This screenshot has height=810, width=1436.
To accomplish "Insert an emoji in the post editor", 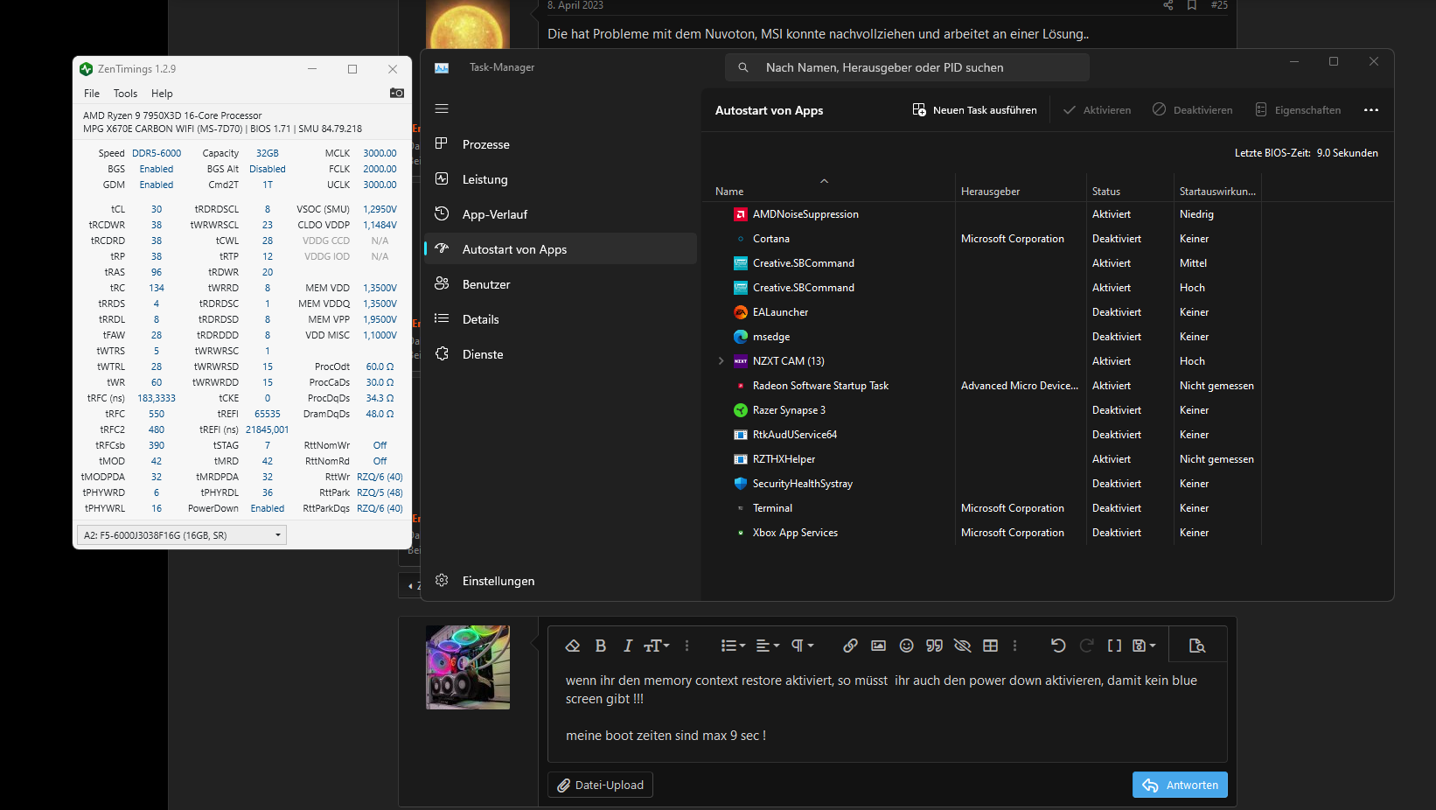I will coord(906,645).
